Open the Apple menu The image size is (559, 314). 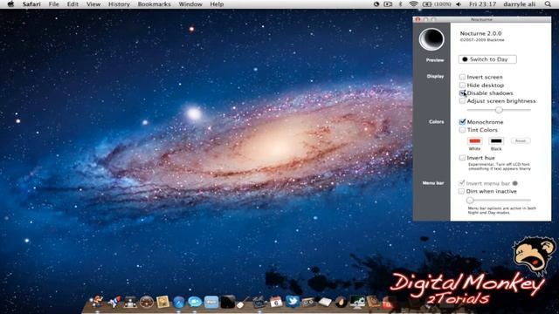(x=10, y=4)
